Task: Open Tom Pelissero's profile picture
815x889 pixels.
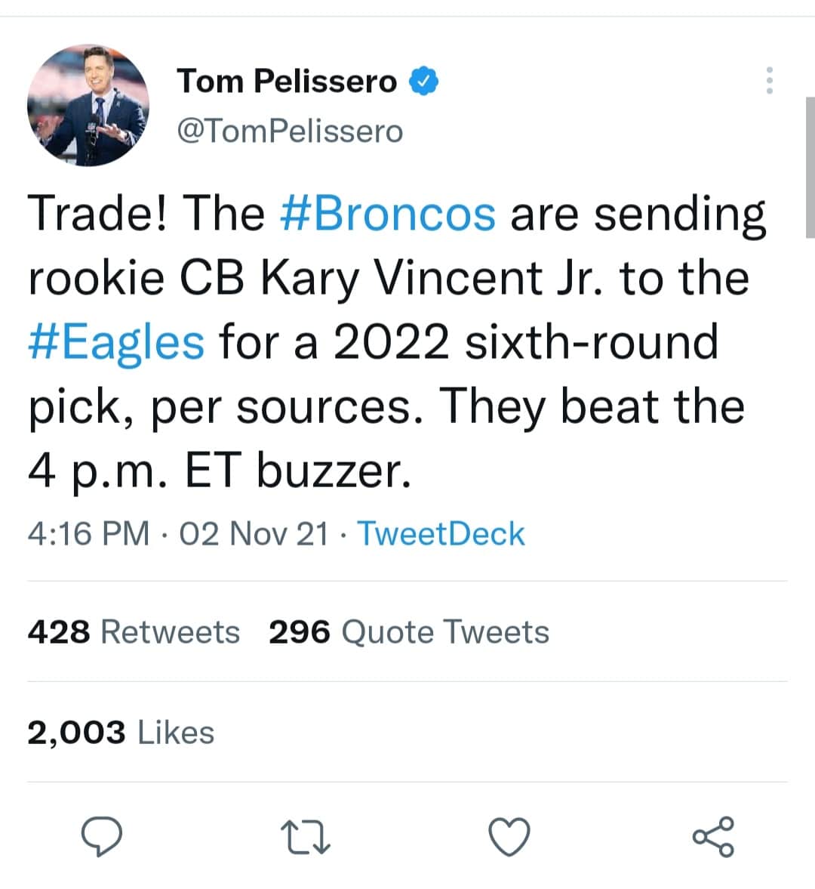Action: (x=88, y=105)
